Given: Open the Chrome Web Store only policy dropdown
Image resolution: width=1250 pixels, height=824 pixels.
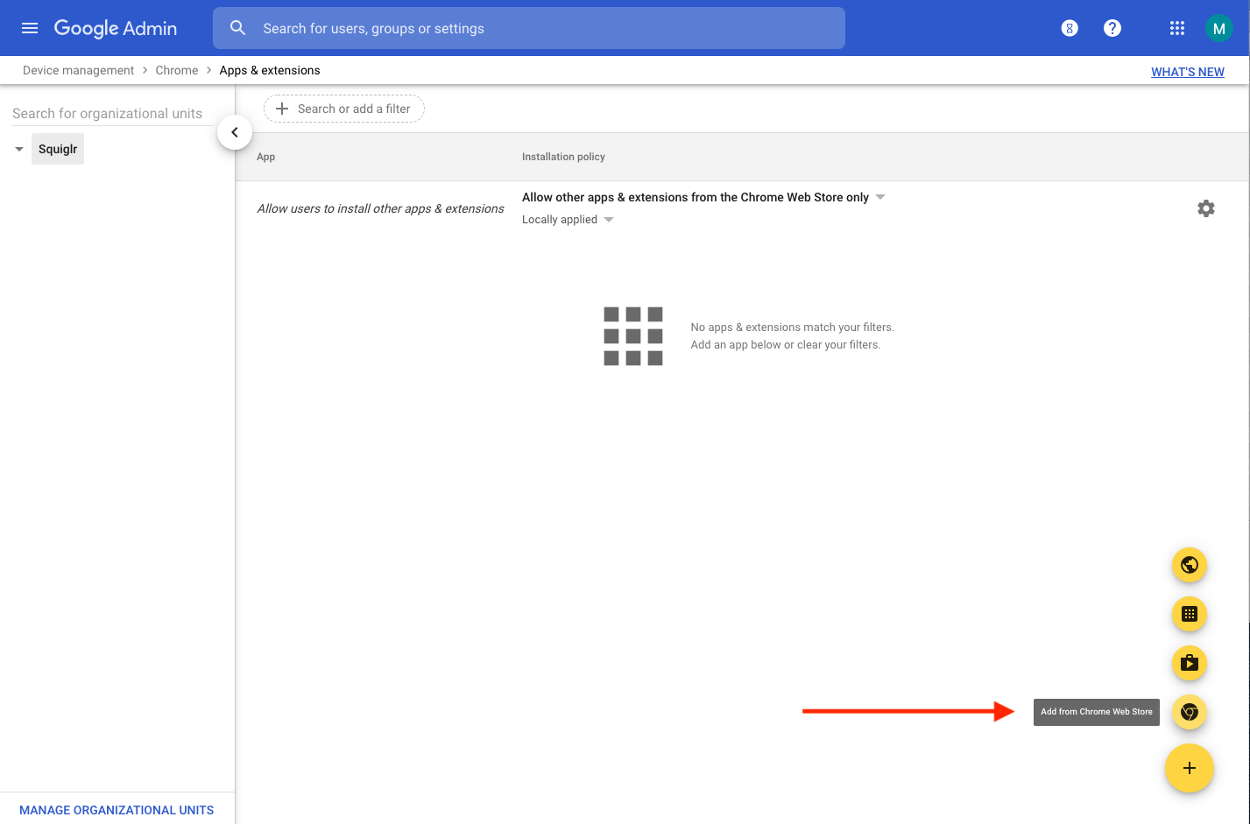Looking at the screenshot, I should (x=704, y=197).
